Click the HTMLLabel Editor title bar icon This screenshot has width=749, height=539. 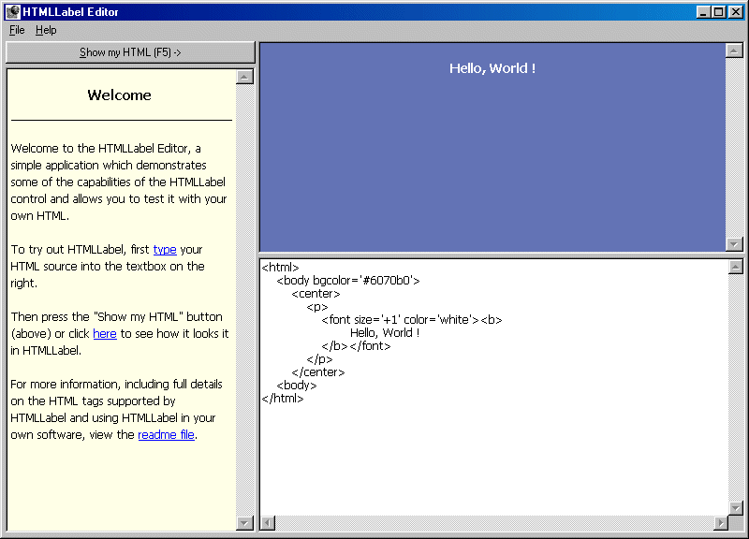click(x=12, y=12)
